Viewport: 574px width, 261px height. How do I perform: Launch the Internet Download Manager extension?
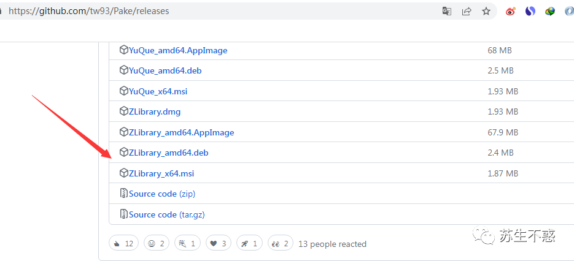coord(551,11)
